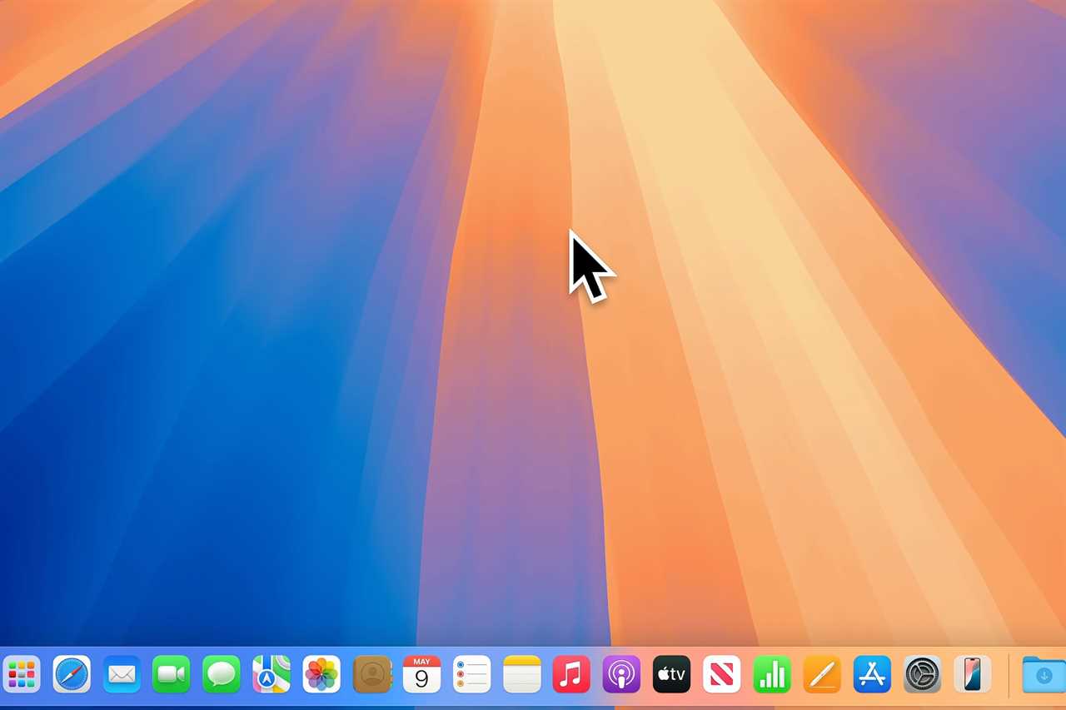Open the Messages app
Screen dimensions: 1066x710
click(222, 674)
